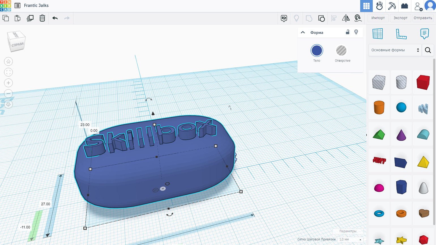Viewport: 436px width, 245px height.
Task: Select the Отверстие (hole) option
Action: point(341,51)
